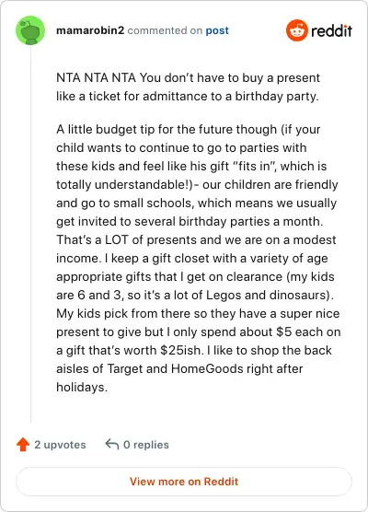Click the green Reddit avatar of mamarobin2

point(30,30)
